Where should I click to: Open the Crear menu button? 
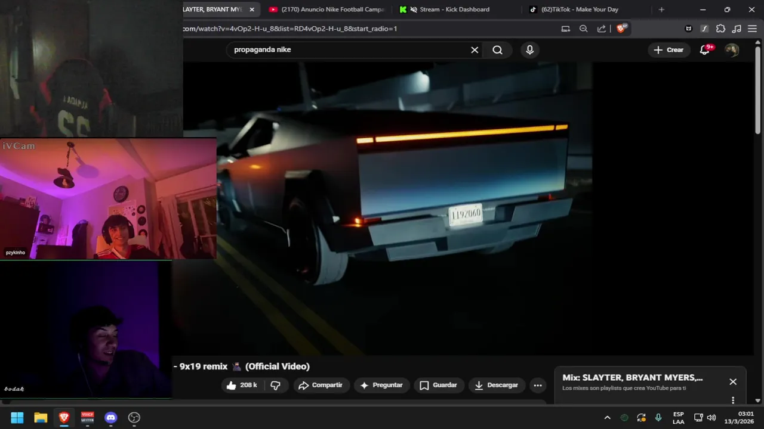coord(668,50)
